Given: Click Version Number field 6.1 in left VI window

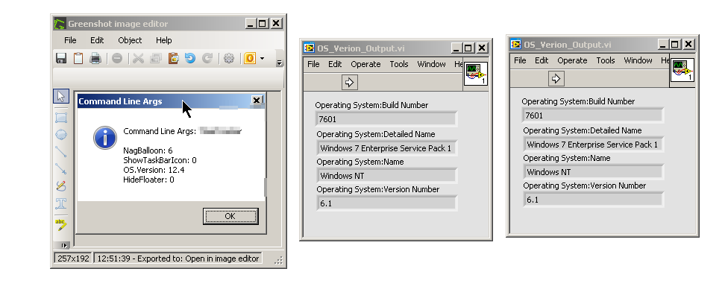Looking at the screenshot, I should coord(386,203).
